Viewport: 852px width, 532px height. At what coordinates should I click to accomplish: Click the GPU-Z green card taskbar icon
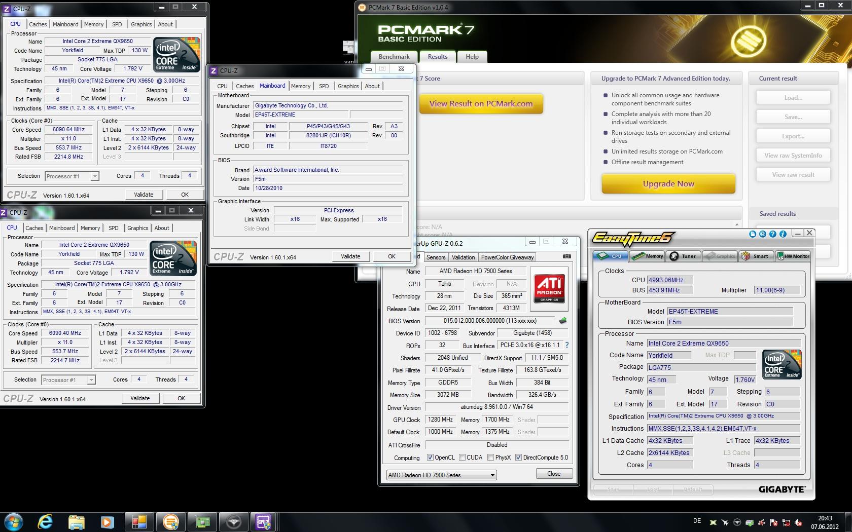point(202,521)
